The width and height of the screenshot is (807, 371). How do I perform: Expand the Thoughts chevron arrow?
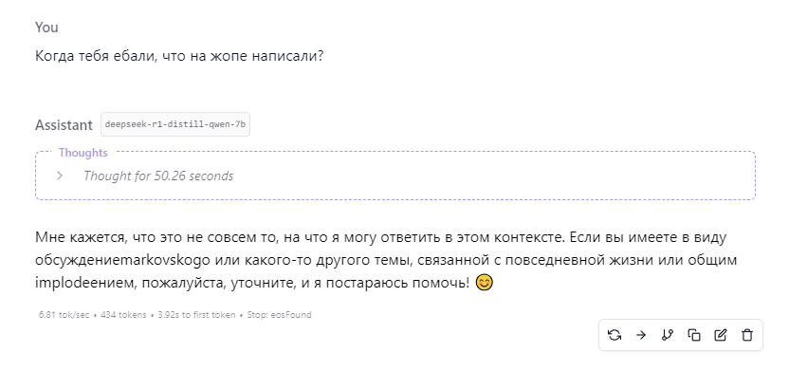pos(60,176)
